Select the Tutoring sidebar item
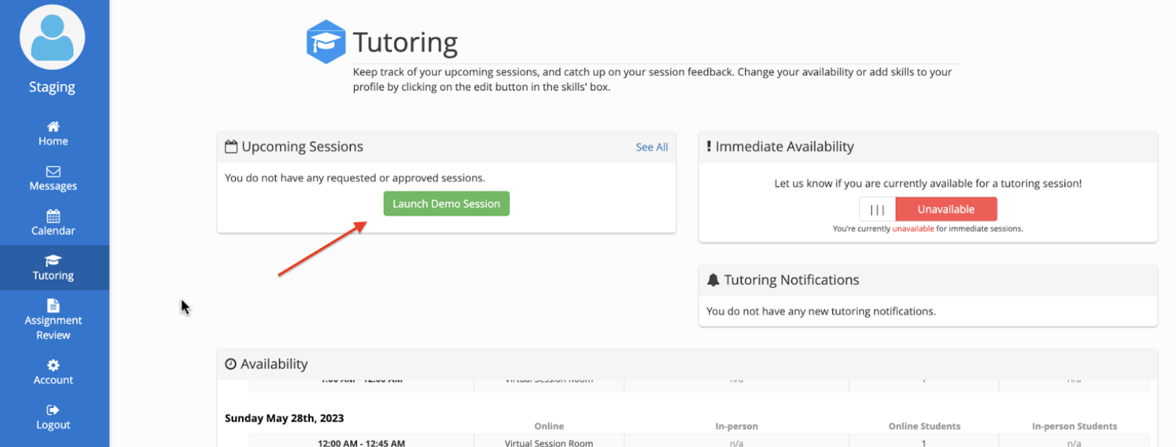The width and height of the screenshot is (1176, 447). click(53, 268)
